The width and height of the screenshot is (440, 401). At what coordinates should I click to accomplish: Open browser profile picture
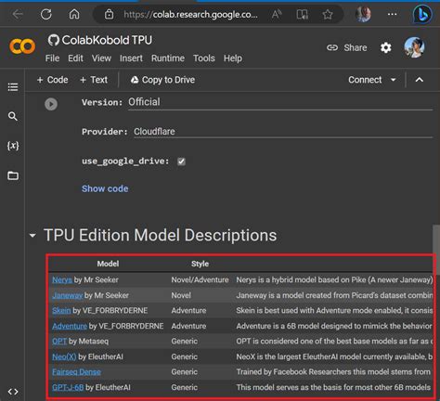coord(364,14)
